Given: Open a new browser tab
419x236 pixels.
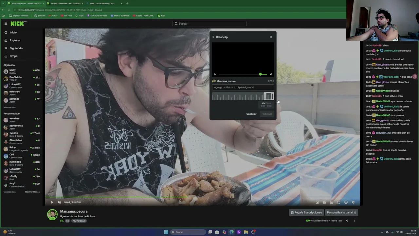Looking at the screenshot, I should (127, 3).
